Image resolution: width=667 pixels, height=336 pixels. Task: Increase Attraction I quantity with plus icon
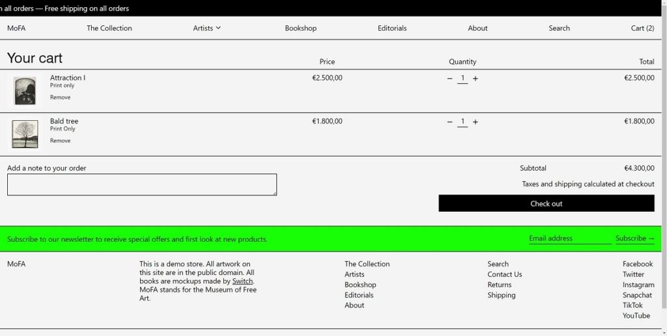[x=475, y=79]
